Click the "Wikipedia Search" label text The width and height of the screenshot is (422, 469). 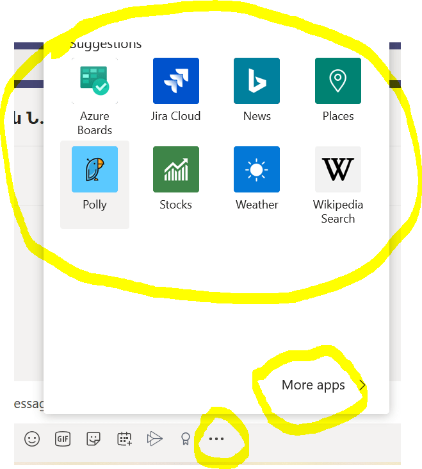point(337,212)
